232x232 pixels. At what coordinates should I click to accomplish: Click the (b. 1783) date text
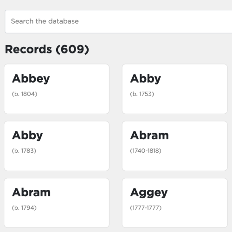24,151
